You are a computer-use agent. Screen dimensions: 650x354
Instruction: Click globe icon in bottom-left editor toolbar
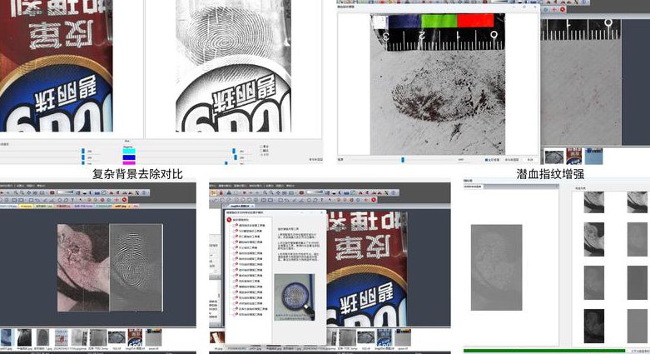[144, 192]
